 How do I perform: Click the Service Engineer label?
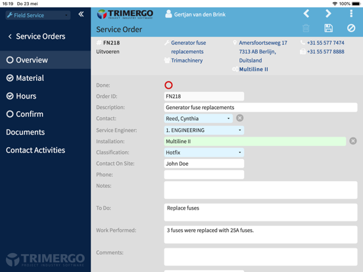tap(116, 131)
